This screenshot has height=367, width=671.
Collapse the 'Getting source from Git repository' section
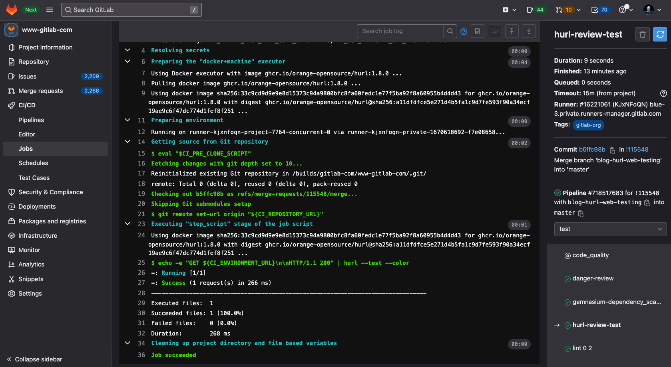127,142
